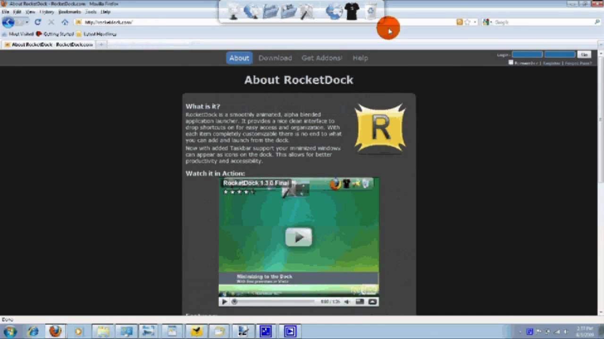Click RocketDock 1.3.0 Final video title
This screenshot has height=339, width=604.
pyautogui.click(x=256, y=183)
